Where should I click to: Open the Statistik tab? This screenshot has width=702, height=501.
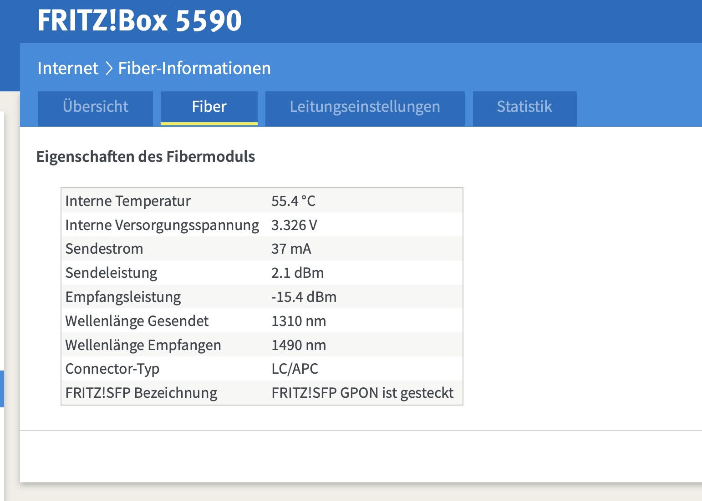coord(524,108)
